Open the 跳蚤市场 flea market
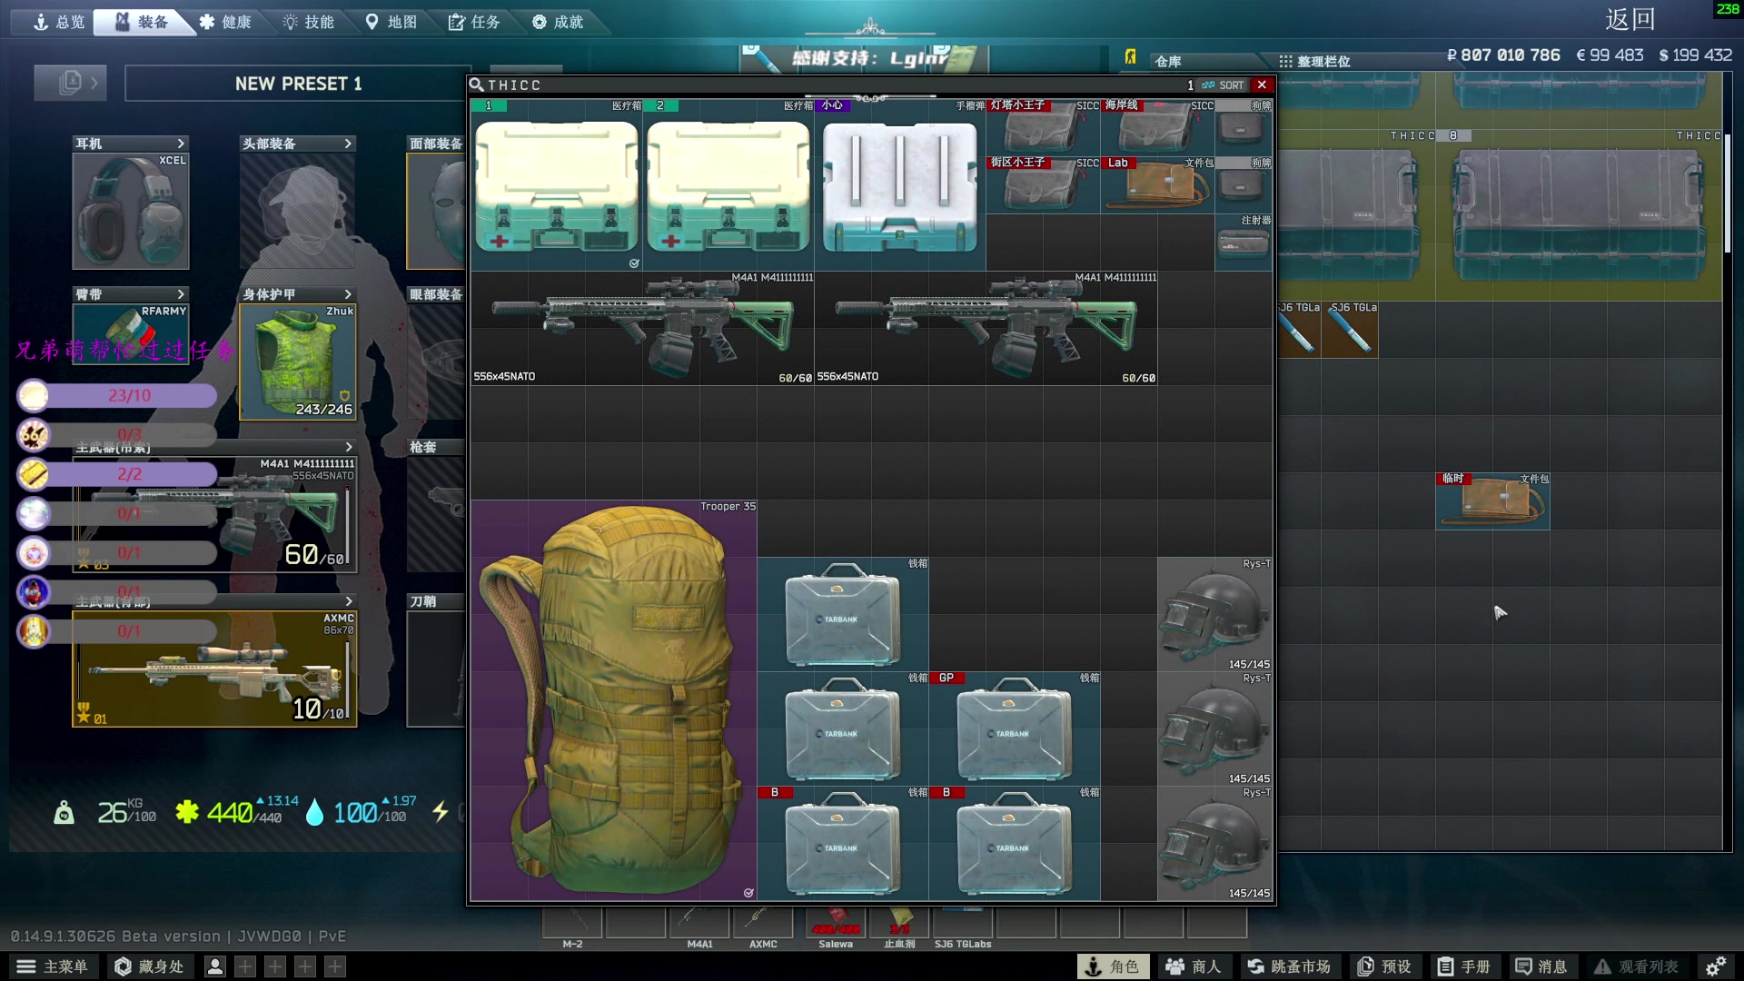 (x=1288, y=966)
